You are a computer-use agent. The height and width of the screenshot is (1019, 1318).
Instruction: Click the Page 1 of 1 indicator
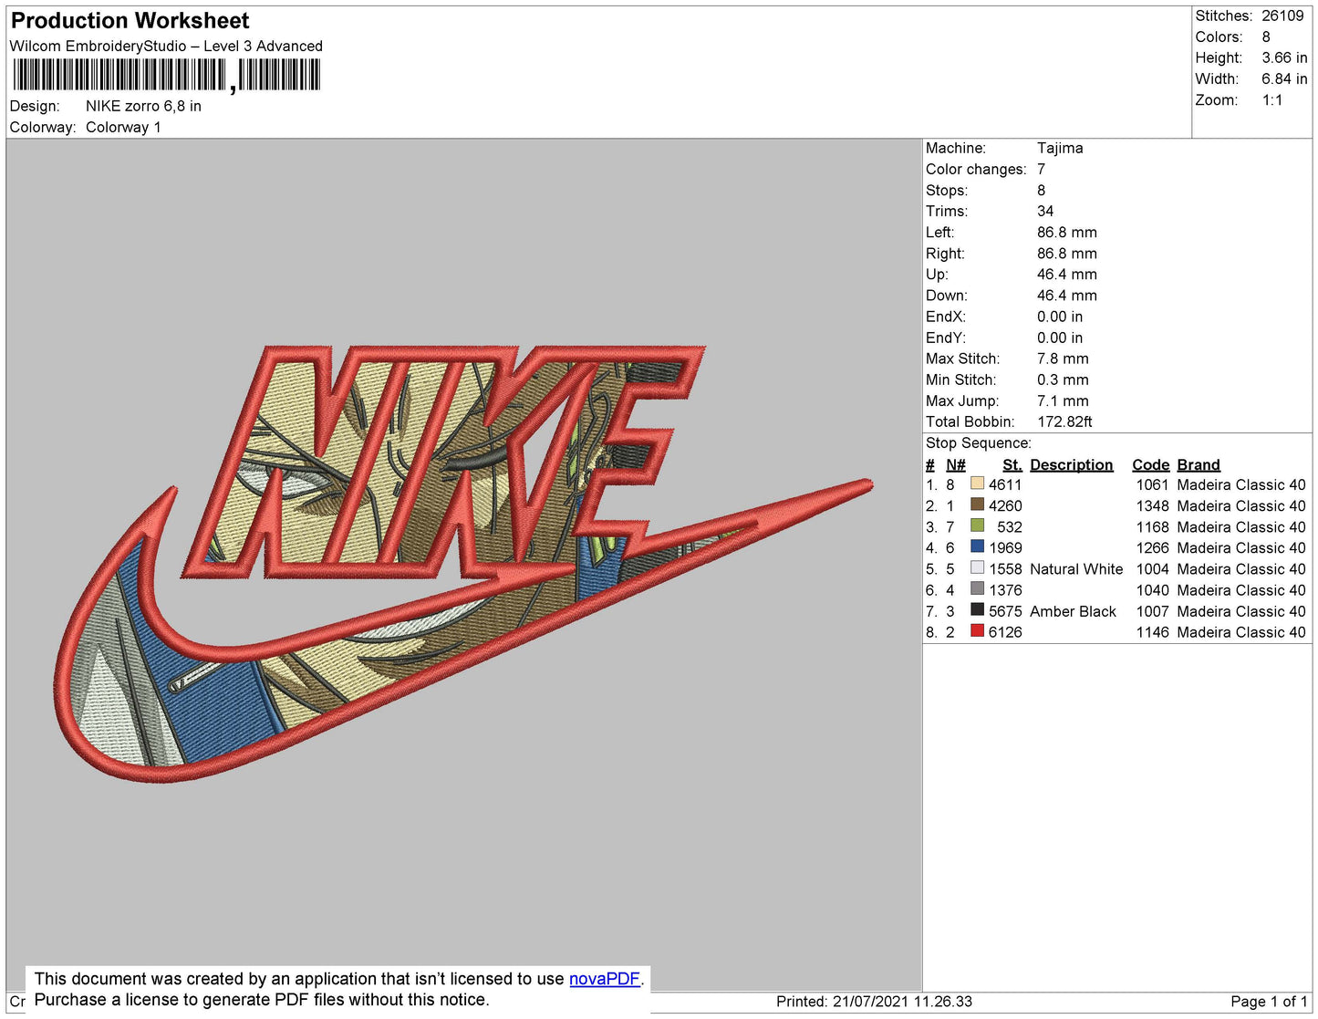point(1269,1001)
